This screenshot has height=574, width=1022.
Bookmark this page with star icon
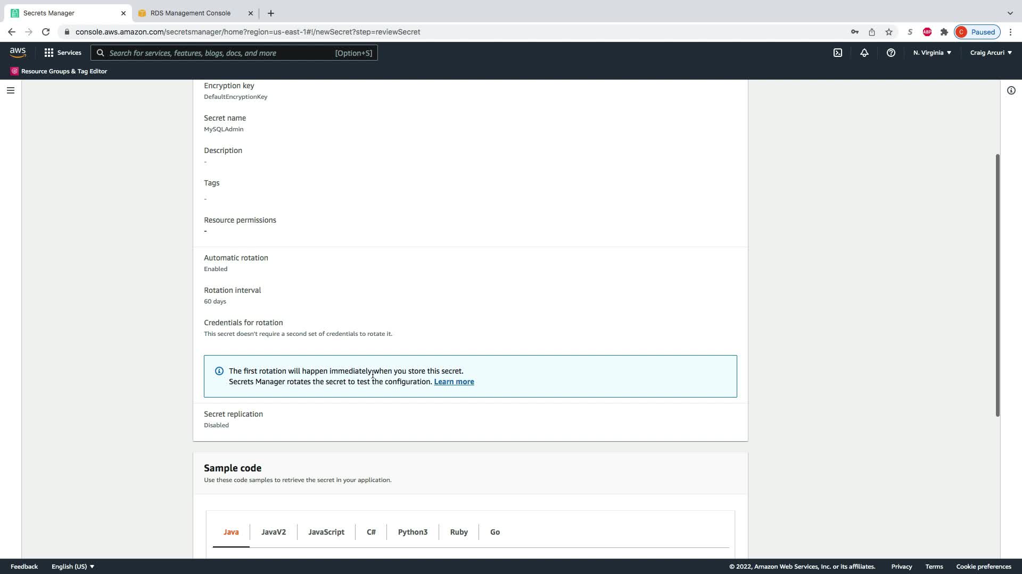click(x=889, y=32)
